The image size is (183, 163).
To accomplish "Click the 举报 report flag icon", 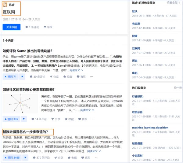I will [x=45, y=27].
